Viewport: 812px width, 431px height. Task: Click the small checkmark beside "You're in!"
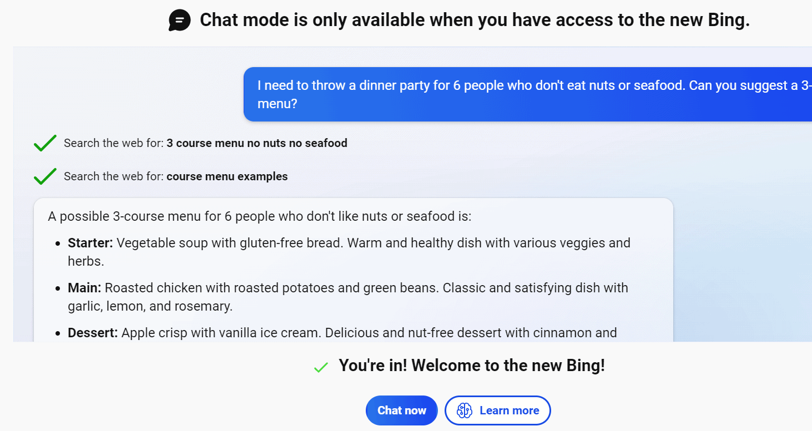click(321, 367)
